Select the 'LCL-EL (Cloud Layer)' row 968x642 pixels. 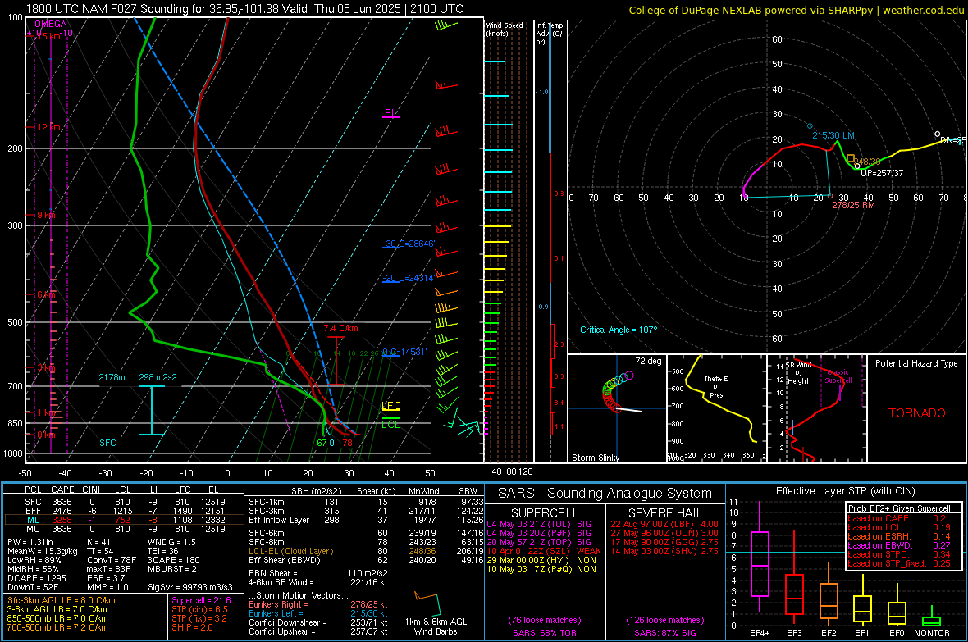pyautogui.click(x=366, y=551)
